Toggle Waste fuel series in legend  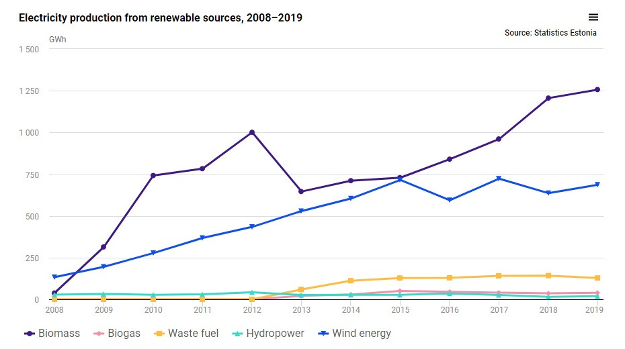click(x=192, y=334)
